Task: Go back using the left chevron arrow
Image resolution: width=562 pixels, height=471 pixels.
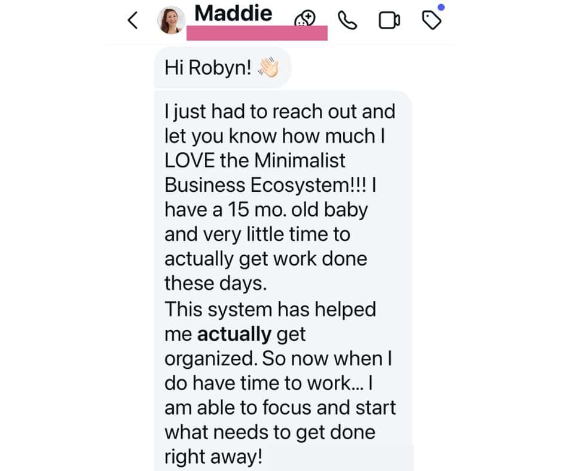Action: click(x=133, y=20)
